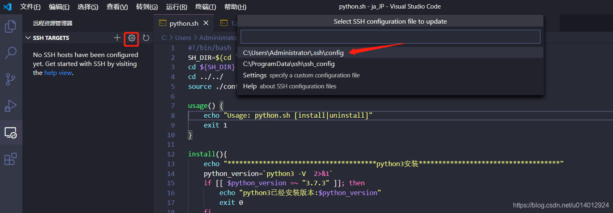Open the help view link
The width and height of the screenshot is (613, 213).
[x=58, y=73]
